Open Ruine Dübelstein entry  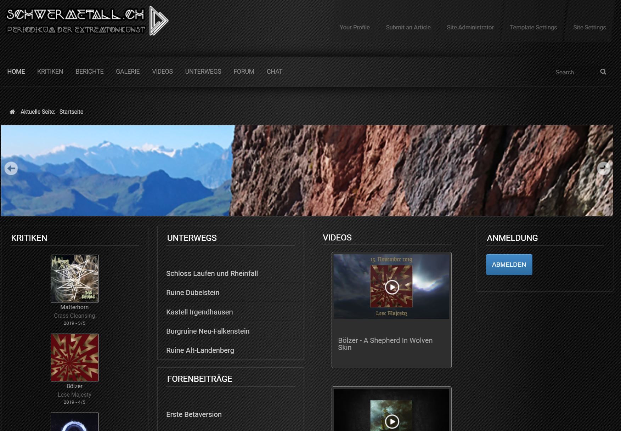pyautogui.click(x=193, y=293)
